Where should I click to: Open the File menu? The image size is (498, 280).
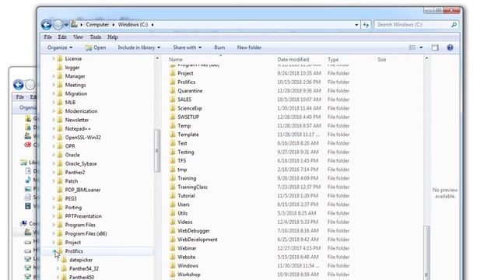click(48, 37)
